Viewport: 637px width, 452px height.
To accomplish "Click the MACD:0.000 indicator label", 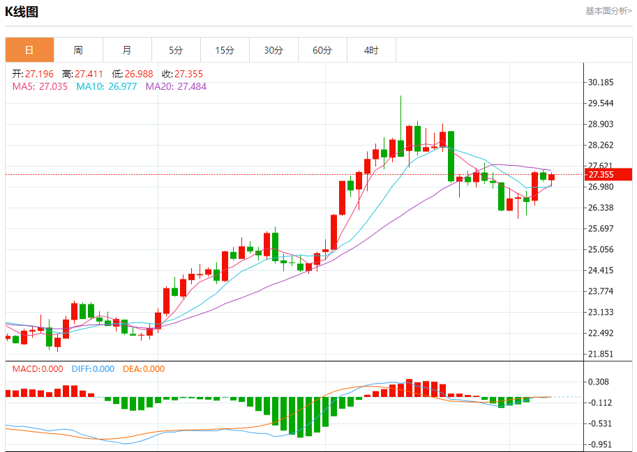I will click(x=38, y=369).
